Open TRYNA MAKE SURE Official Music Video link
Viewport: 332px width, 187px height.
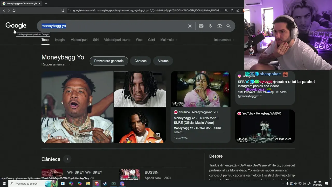click(x=196, y=120)
